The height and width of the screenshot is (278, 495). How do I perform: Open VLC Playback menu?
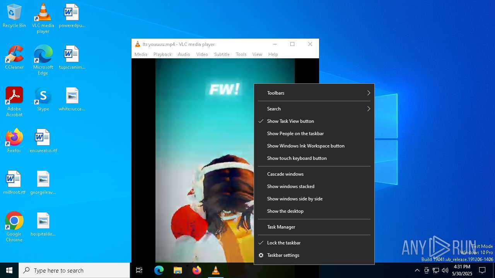point(162,54)
